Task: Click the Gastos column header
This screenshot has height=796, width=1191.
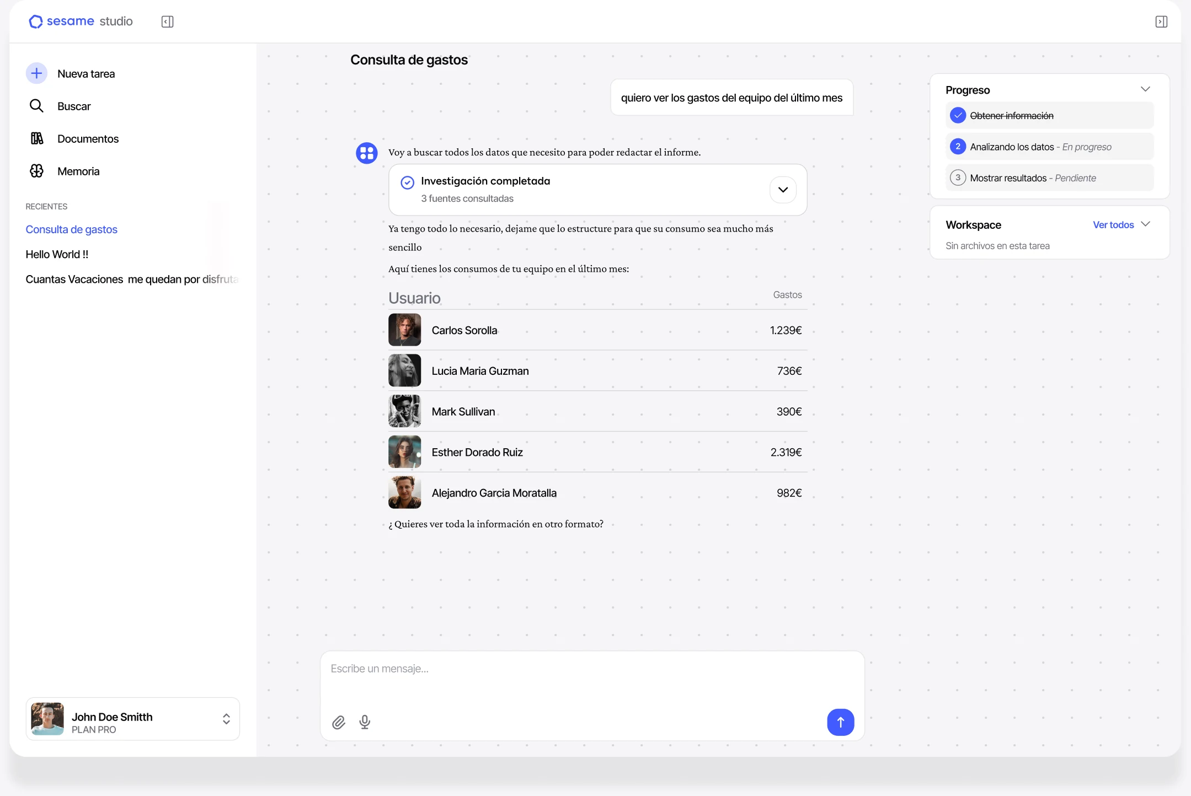Action: pyautogui.click(x=787, y=295)
